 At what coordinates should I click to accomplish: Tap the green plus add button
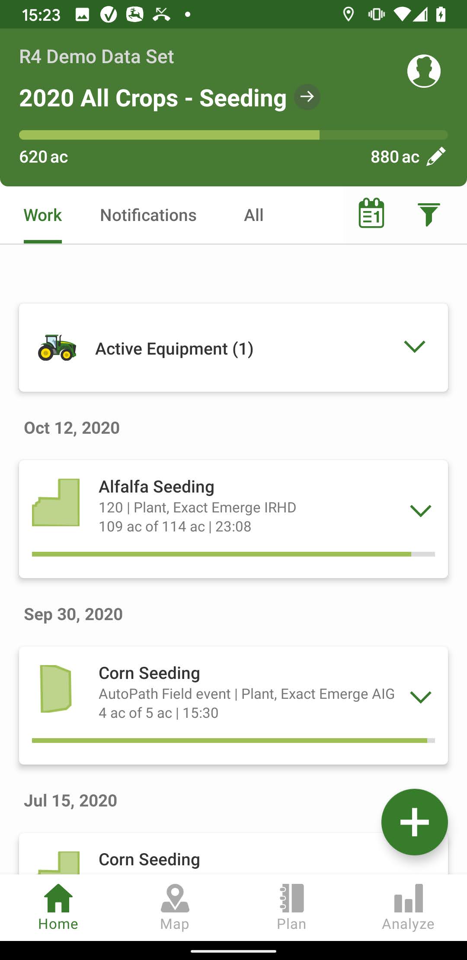pos(414,822)
